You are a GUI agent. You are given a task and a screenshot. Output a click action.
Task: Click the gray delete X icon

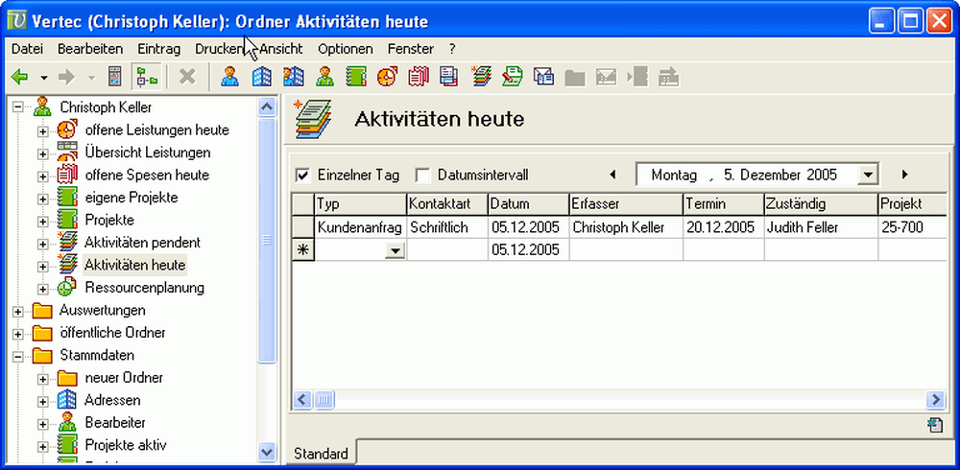pos(187,77)
